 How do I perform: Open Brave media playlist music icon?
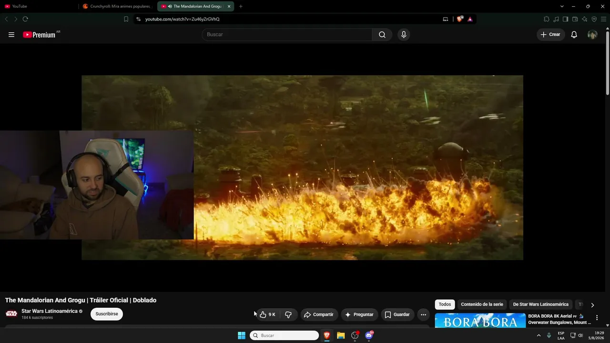point(556,19)
